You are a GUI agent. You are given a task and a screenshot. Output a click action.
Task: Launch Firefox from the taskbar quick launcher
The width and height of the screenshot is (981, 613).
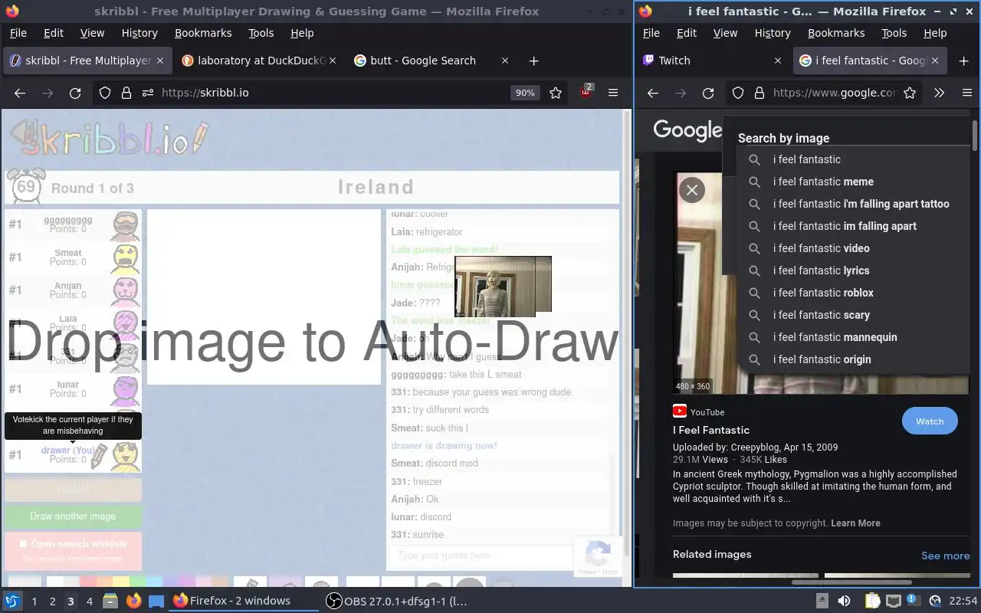pyautogui.click(x=133, y=601)
